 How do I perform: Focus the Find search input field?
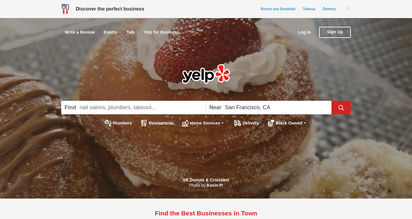142,107
